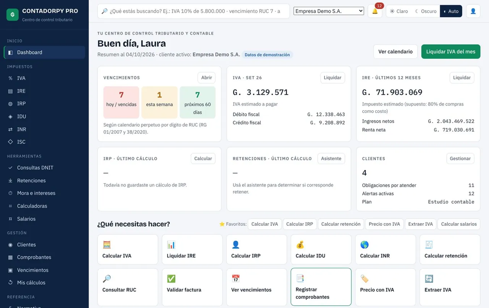Screen dimensions: 489x308
Task: Click Calcular on the IRP último cálculo card
Action: tap(203, 159)
